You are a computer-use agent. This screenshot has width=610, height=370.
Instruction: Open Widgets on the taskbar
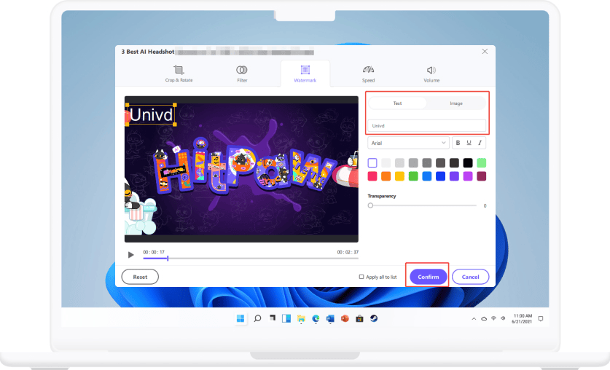[286, 319]
